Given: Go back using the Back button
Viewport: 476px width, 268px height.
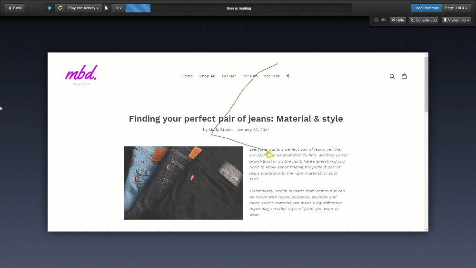Looking at the screenshot, I should 15,8.
